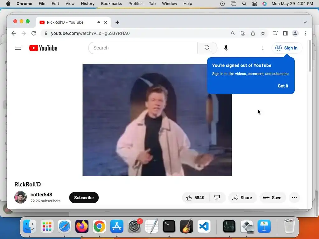Go to the YouTube home logo

[x=43, y=48]
